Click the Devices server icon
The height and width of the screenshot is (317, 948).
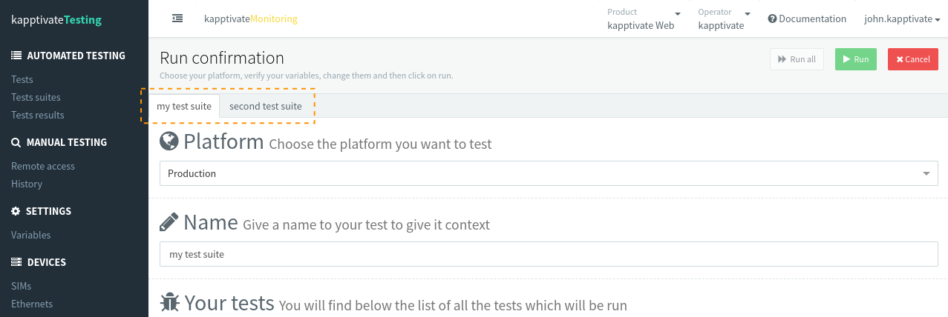[16, 262]
